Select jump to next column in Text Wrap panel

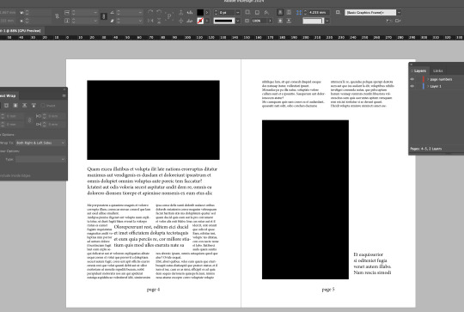tap(34, 106)
